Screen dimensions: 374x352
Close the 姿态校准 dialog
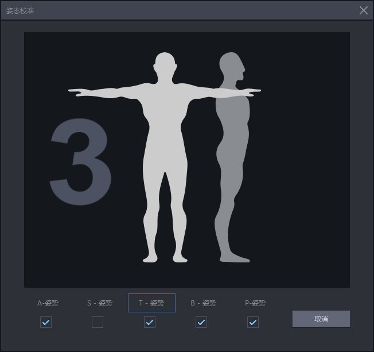pyautogui.click(x=363, y=10)
